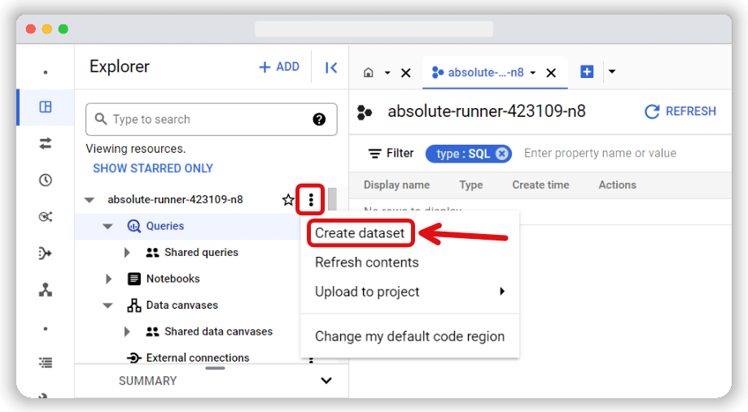Click the Filter icon
The height and width of the screenshot is (412, 748).
375,154
